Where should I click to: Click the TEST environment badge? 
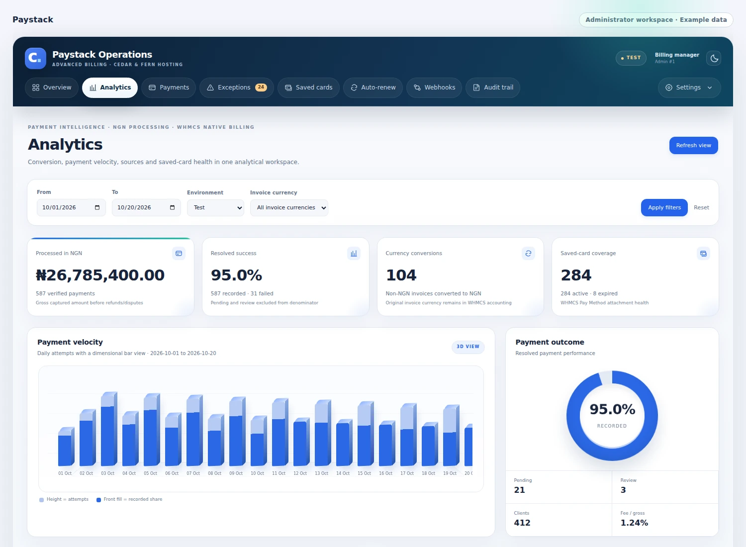(631, 58)
